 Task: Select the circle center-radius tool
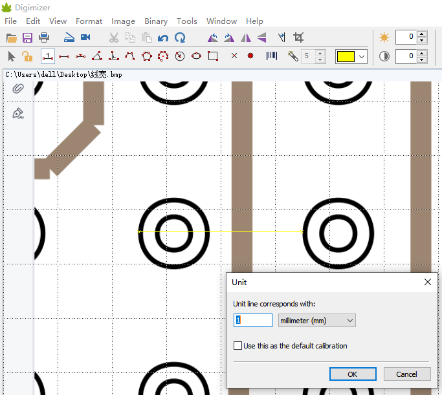180,56
